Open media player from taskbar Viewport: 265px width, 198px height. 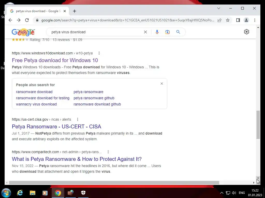tap(45, 193)
